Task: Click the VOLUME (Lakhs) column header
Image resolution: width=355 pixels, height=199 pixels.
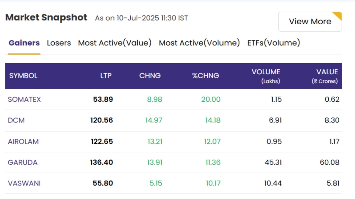Action: click(x=266, y=76)
